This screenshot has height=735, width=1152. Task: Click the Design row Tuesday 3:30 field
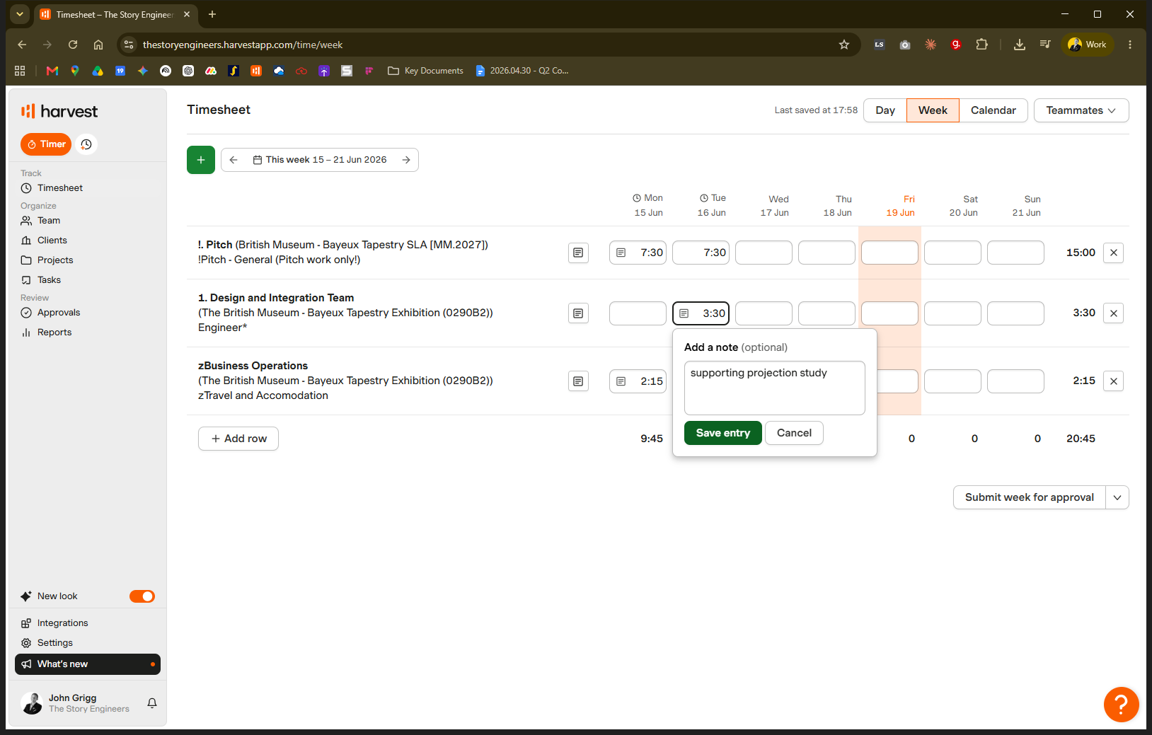pos(701,313)
